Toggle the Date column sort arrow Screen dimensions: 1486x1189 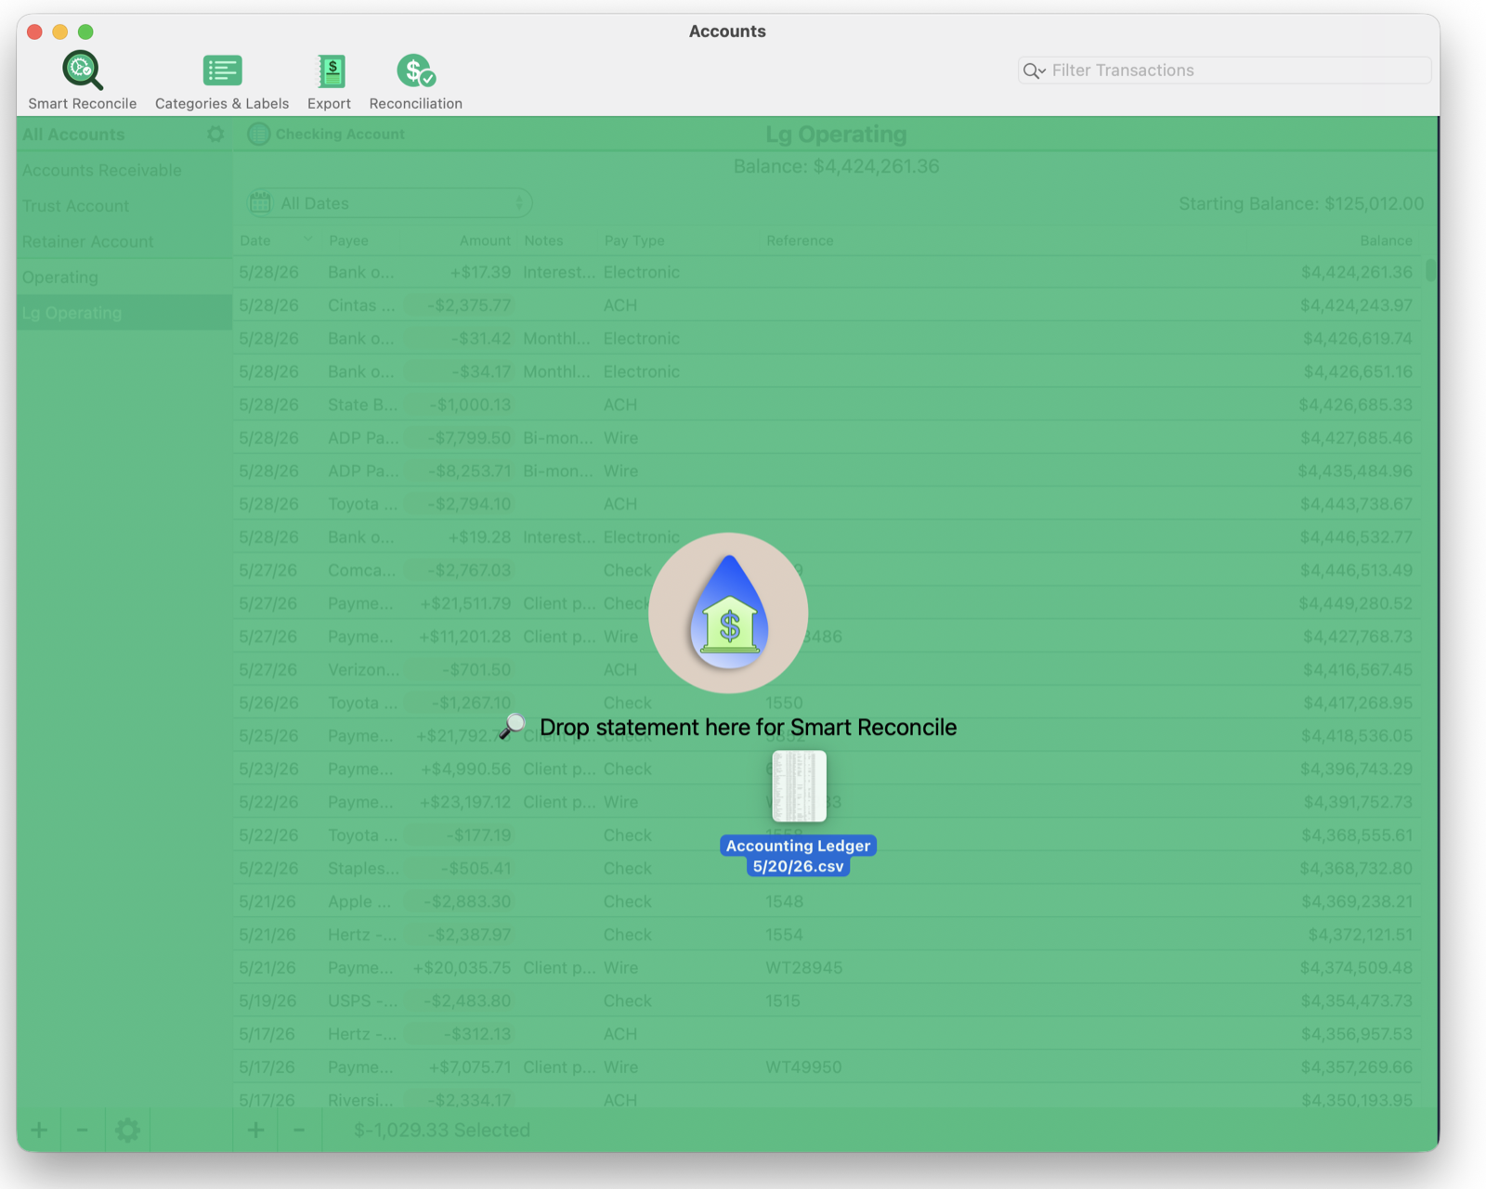click(307, 240)
